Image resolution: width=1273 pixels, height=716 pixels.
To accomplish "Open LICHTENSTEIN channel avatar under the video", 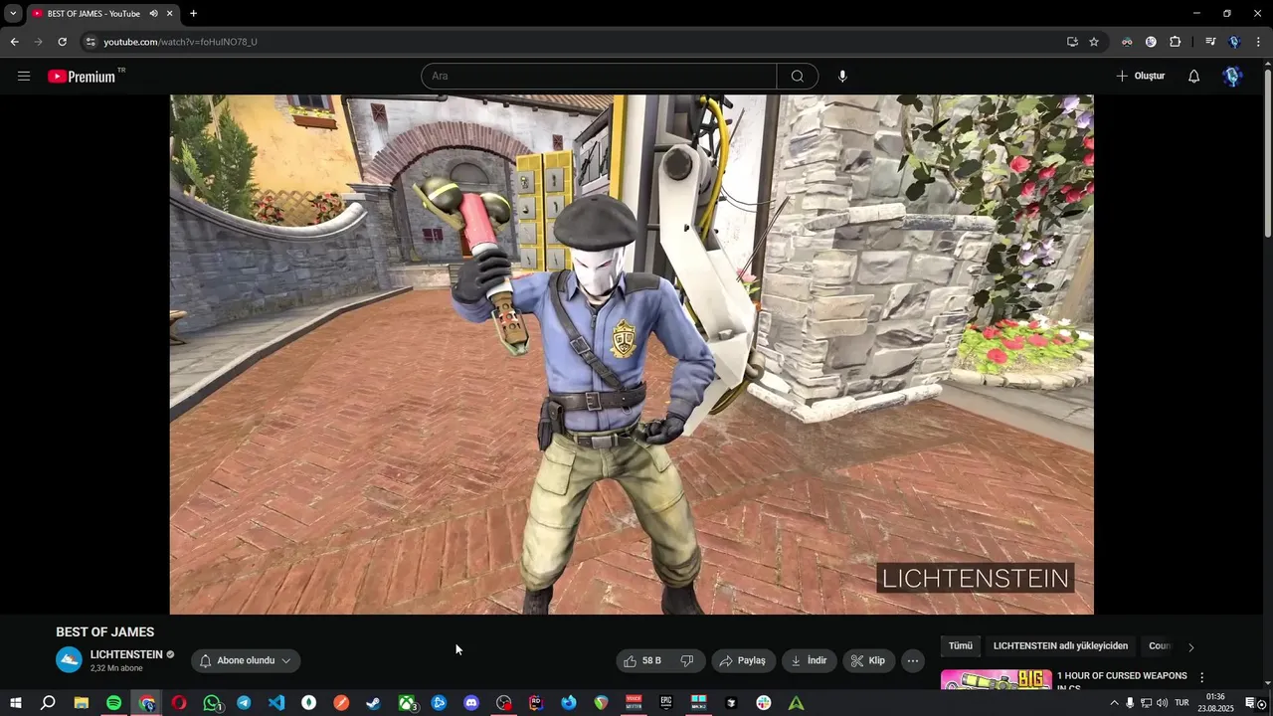I will 69,660.
